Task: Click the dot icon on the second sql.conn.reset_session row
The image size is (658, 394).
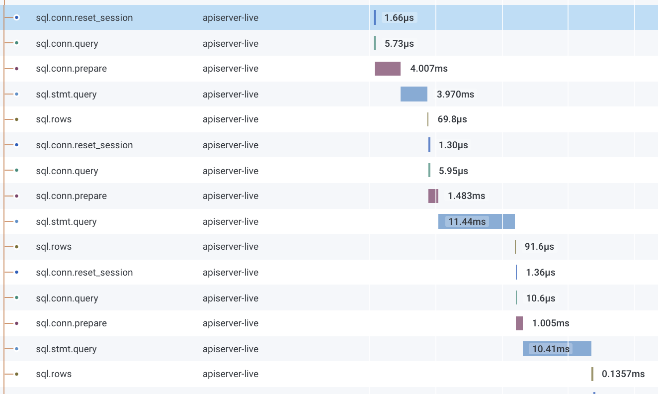Action: click(16, 145)
